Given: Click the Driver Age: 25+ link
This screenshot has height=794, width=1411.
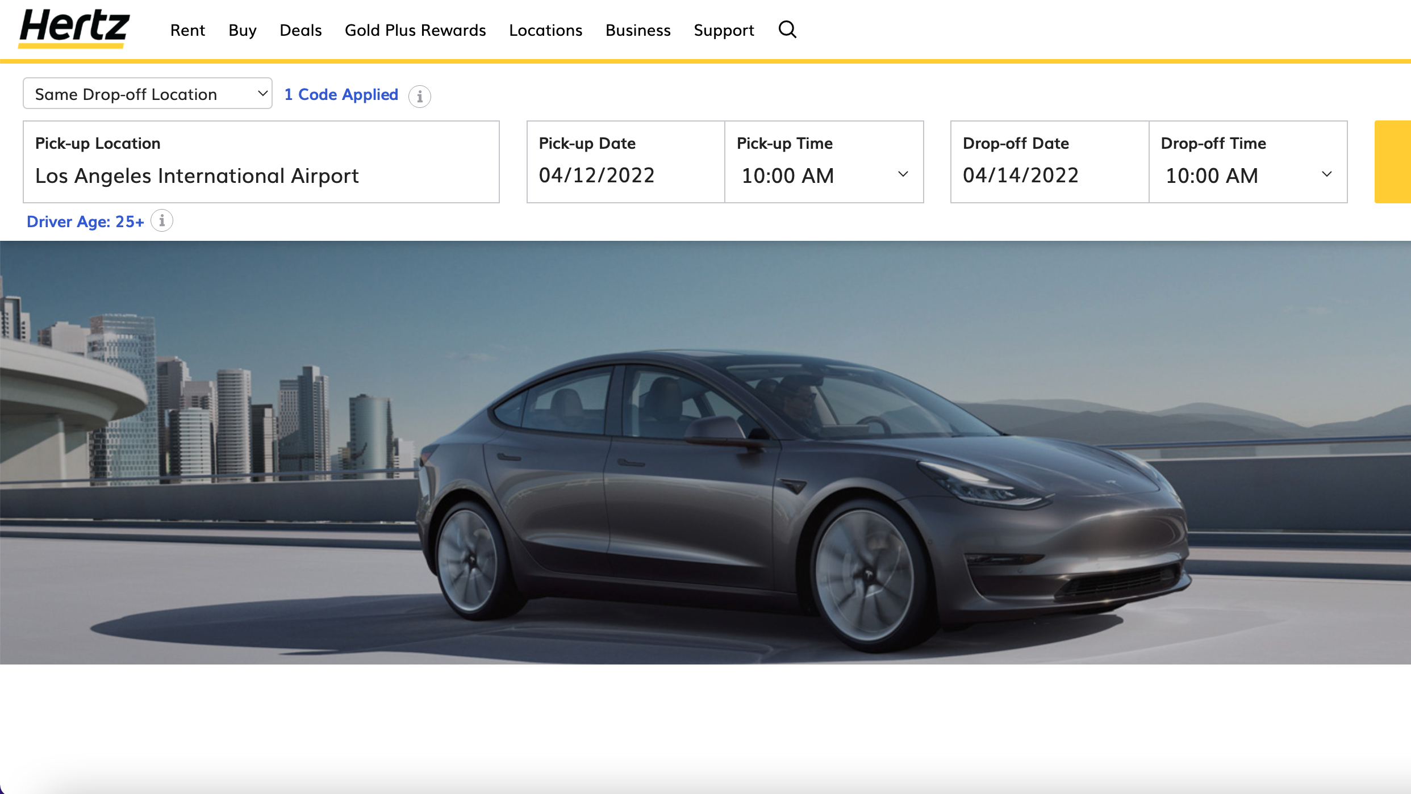Looking at the screenshot, I should (85, 222).
